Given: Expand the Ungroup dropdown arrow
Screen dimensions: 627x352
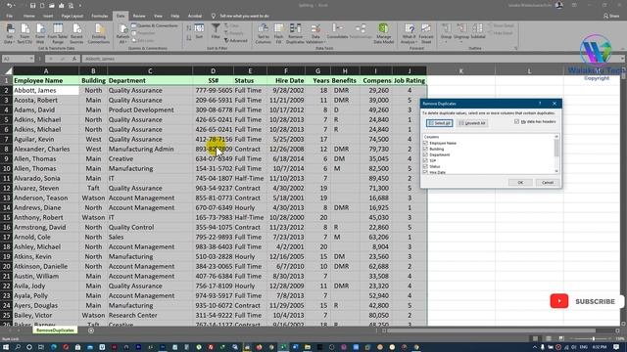Looking at the screenshot, I should (x=461, y=42).
